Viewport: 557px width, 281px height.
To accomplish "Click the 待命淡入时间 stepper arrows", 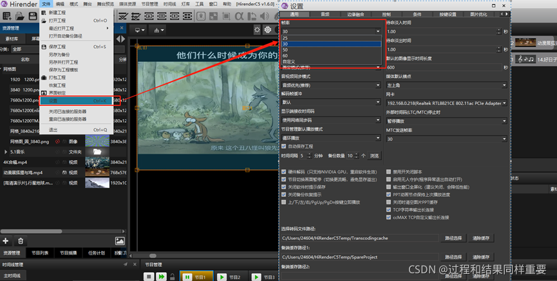I will click(499, 32).
